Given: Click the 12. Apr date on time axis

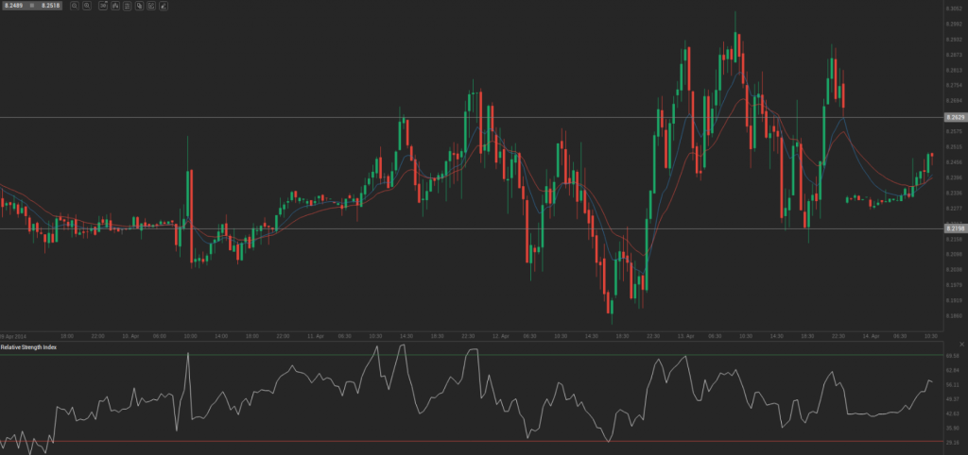Looking at the screenshot, I should tap(500, 335).
